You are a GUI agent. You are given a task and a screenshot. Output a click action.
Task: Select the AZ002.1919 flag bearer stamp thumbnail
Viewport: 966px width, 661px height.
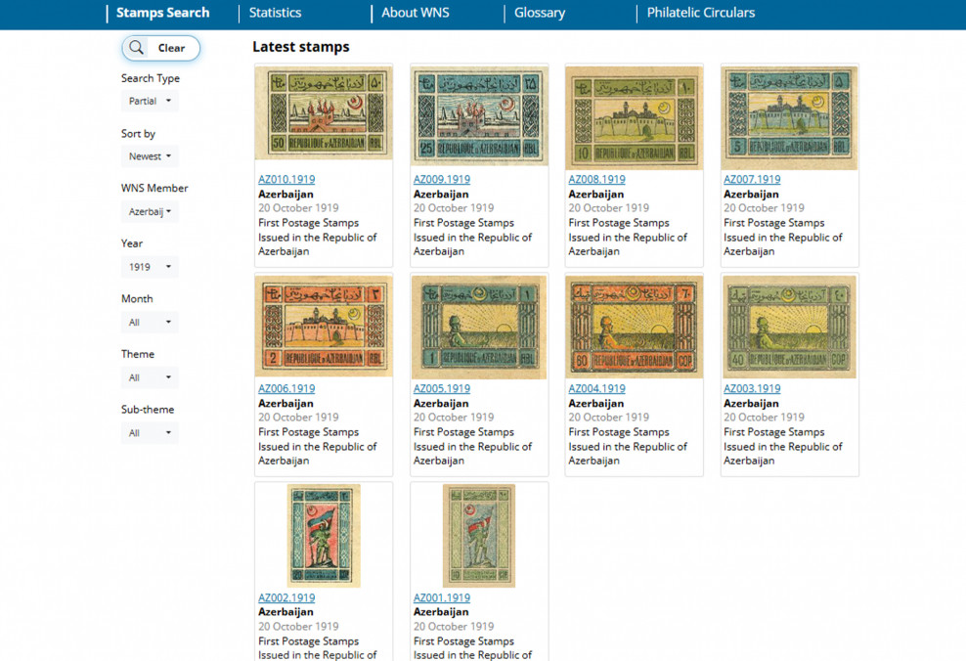(x=324, y=536)
